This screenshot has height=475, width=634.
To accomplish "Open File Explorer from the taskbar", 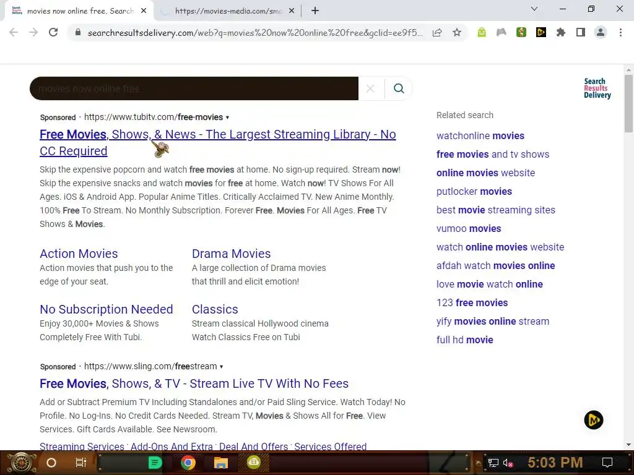I will (221, 463).
